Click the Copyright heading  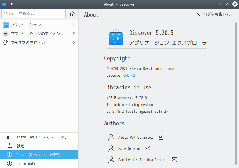(117, 58)
